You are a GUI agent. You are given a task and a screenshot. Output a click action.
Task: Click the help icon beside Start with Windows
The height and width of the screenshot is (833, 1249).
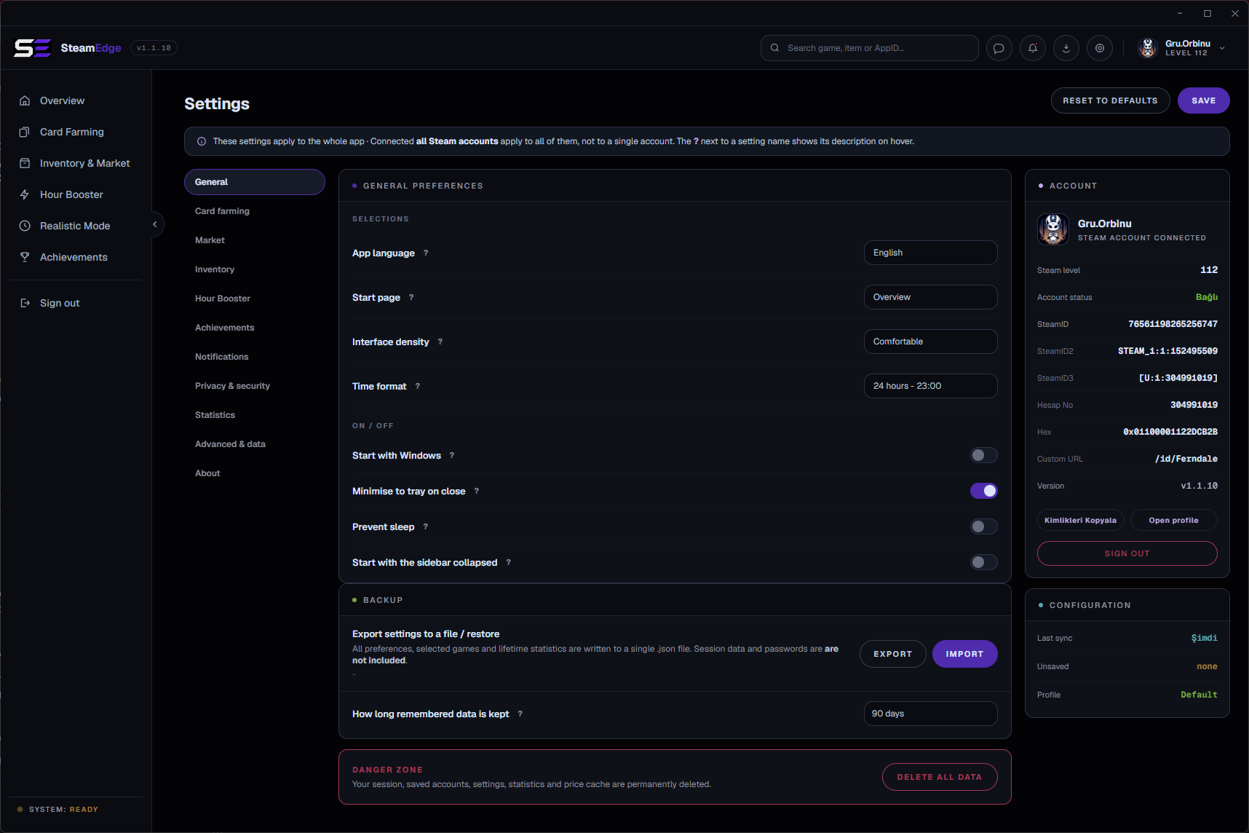pos(452,455)
